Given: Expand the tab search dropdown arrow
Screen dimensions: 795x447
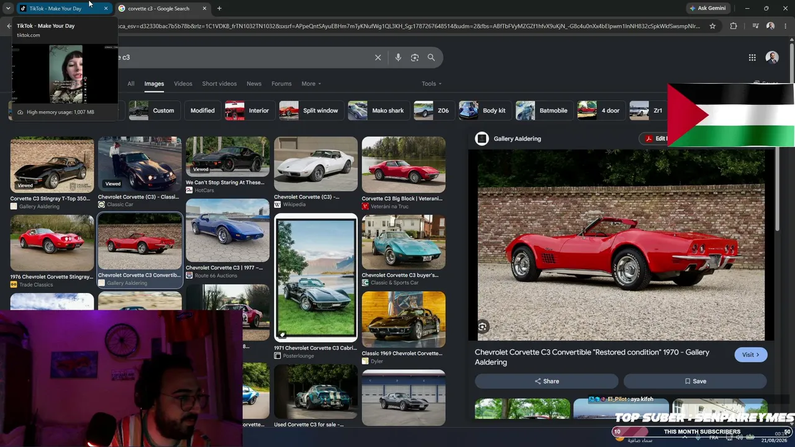Looking at the screenshot, I should [8, 8].
